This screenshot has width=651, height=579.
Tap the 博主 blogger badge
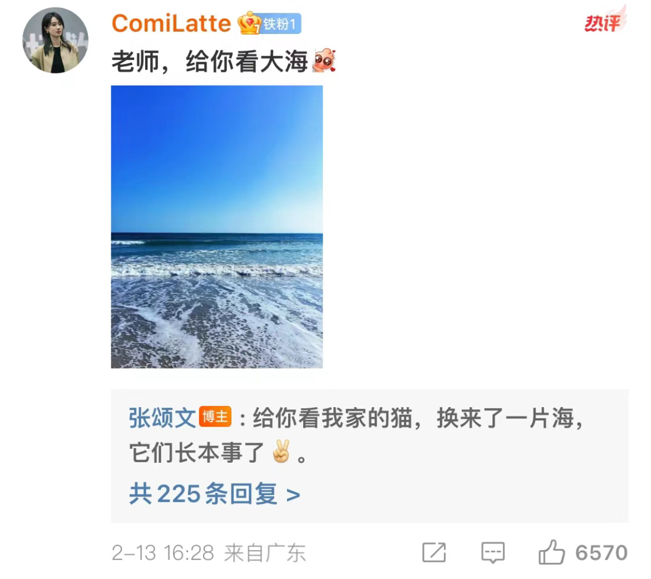point(215,416)
